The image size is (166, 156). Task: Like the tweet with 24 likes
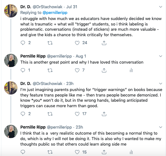coord(77,43)
